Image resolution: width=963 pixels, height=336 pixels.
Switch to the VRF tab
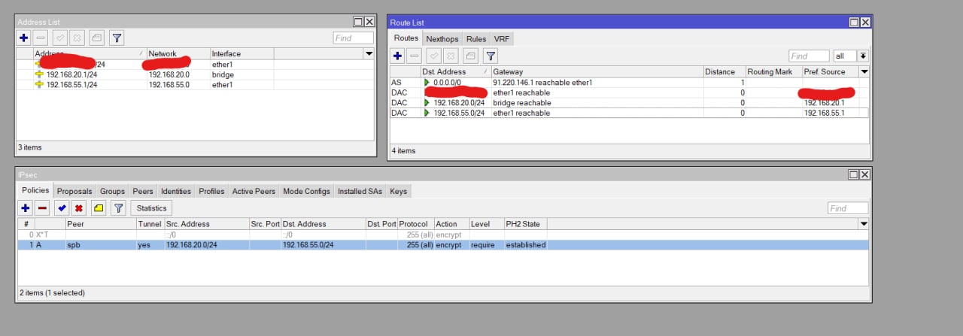coord(502,39)
